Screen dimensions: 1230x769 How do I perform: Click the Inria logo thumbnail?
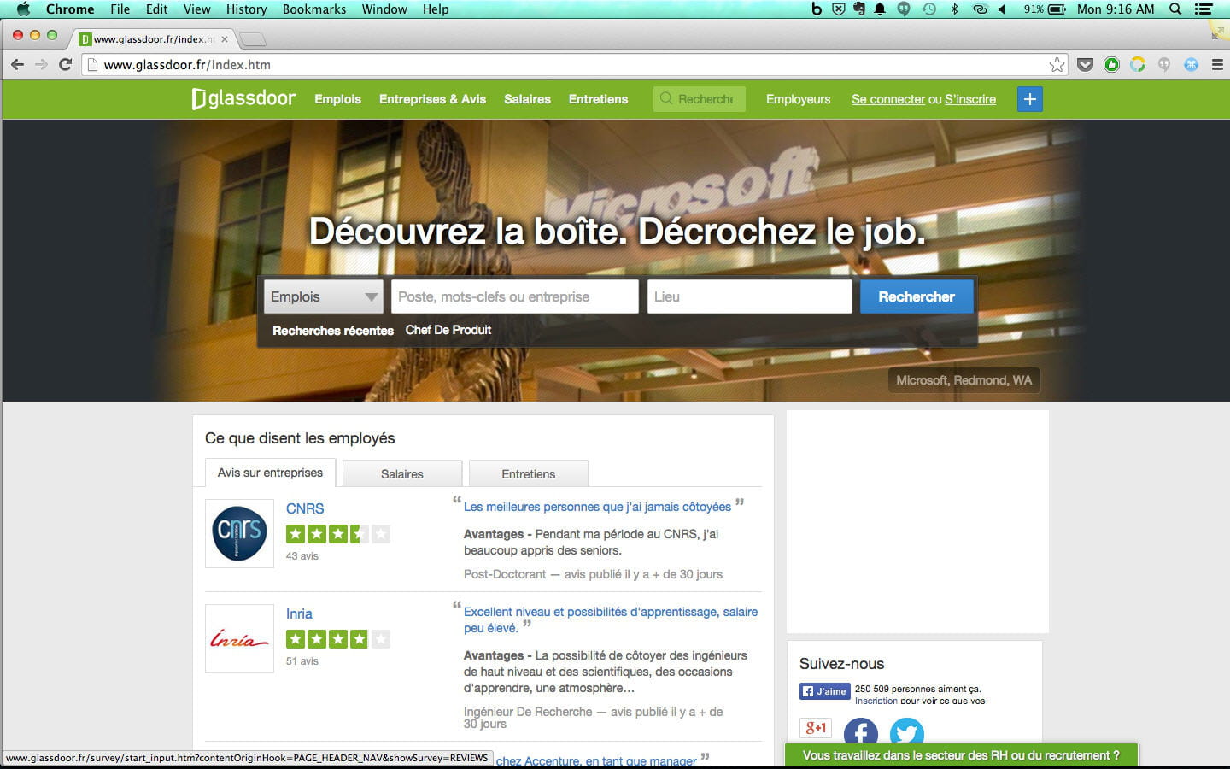pyautogui.click(x=239, y=639)
